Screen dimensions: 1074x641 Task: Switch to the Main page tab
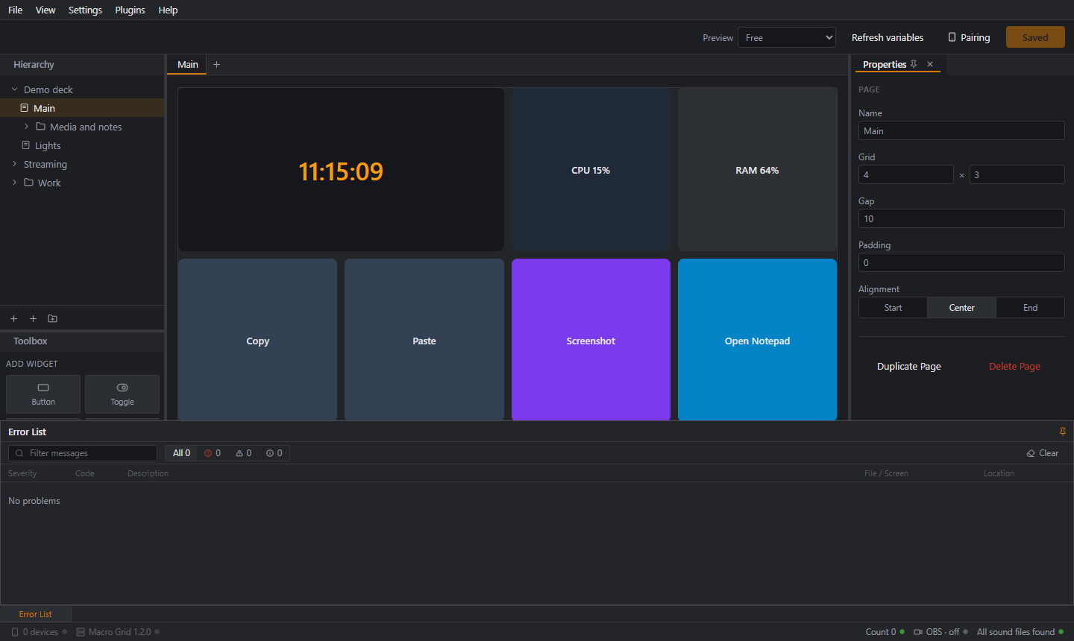click(187, 64)
